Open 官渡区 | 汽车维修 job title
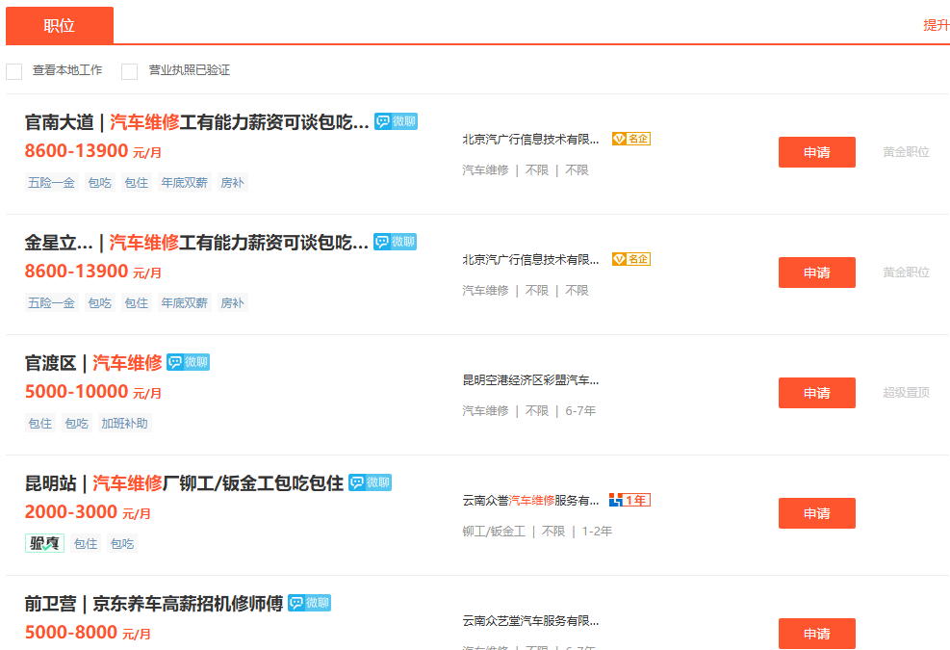The image size is (950, 650). 93,363
